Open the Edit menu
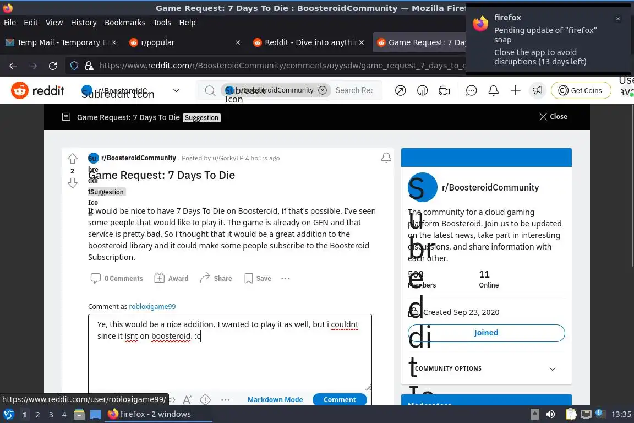634x423 pixels. [31, 23]
